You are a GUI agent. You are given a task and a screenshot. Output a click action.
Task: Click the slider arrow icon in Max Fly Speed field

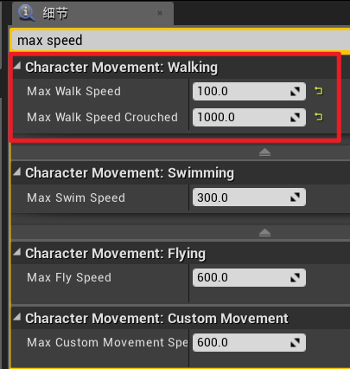point(295,277)
